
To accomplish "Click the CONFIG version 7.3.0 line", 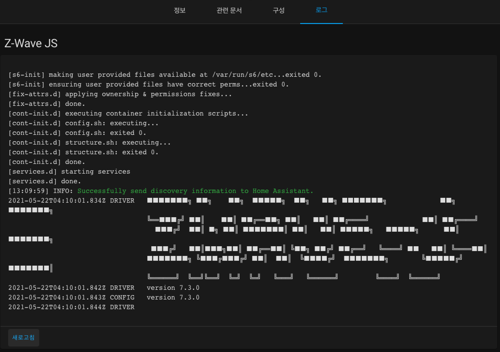I will point(104,297).
